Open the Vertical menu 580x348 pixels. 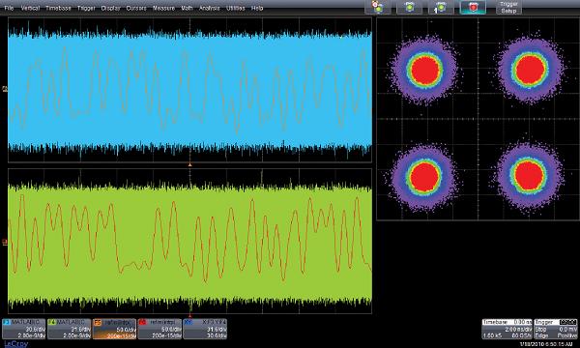click(30, 8)
